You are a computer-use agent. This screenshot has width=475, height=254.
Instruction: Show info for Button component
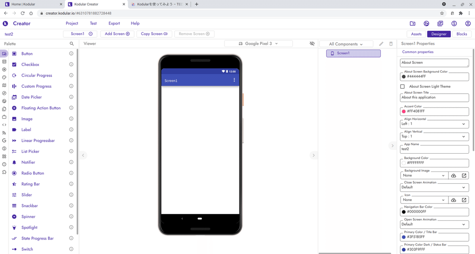[x=71, y=54]
